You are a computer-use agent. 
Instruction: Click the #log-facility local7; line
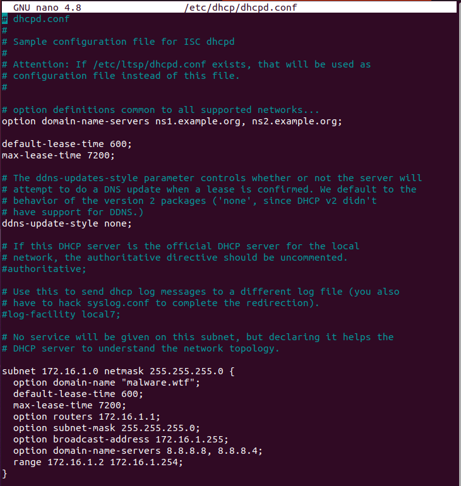coord(61,314)
